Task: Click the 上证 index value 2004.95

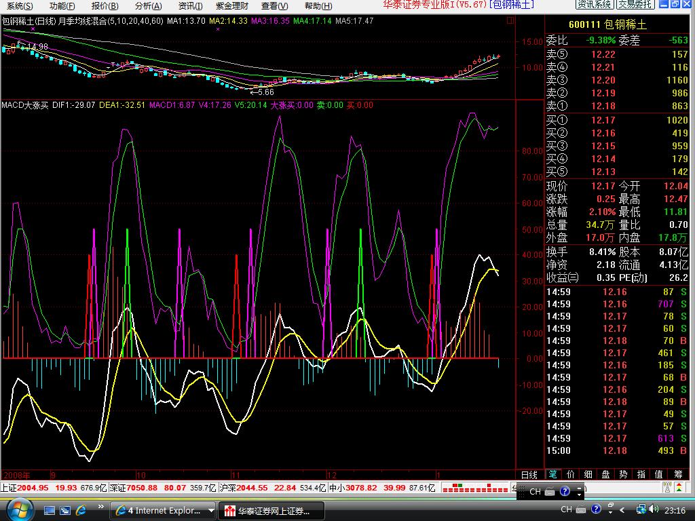Action: [x=33, y=488]
